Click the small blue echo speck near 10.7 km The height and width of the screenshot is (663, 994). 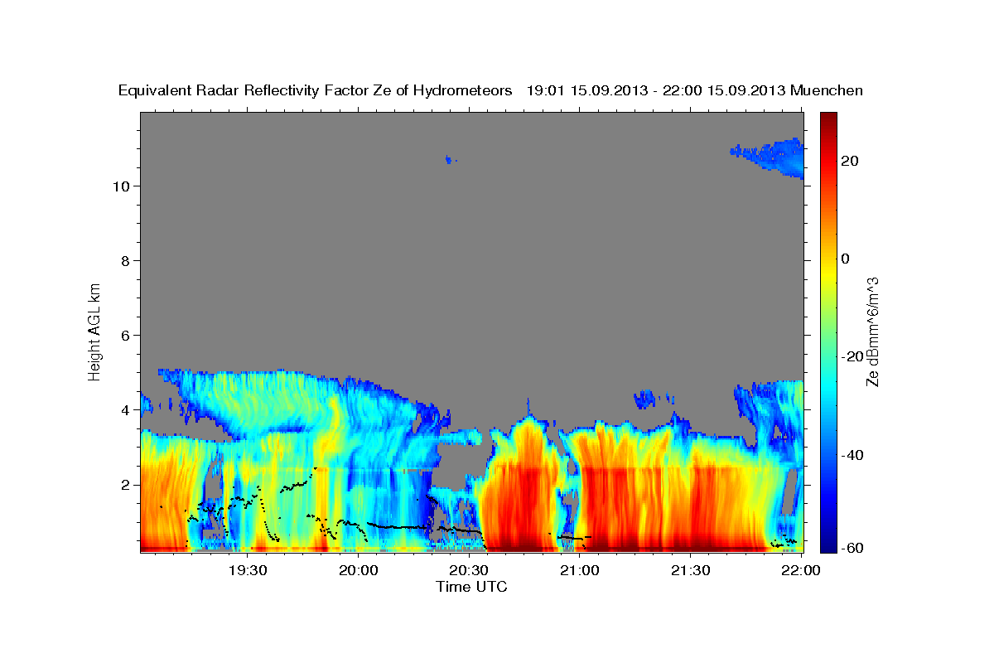(x=449, y=159)
